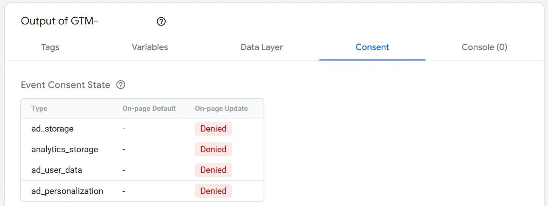Click the Type column header
The width and height of the screenshot is (548, 206).
click(39, 109)
